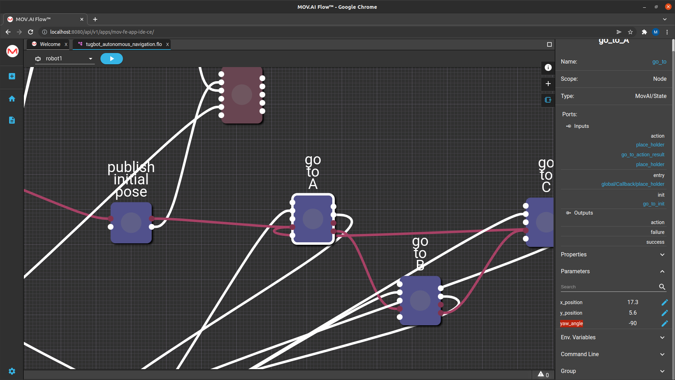This screenshot has height=380, width=675.
Task: Open first place_holder link under action input
Action: (x=650, y=145)
